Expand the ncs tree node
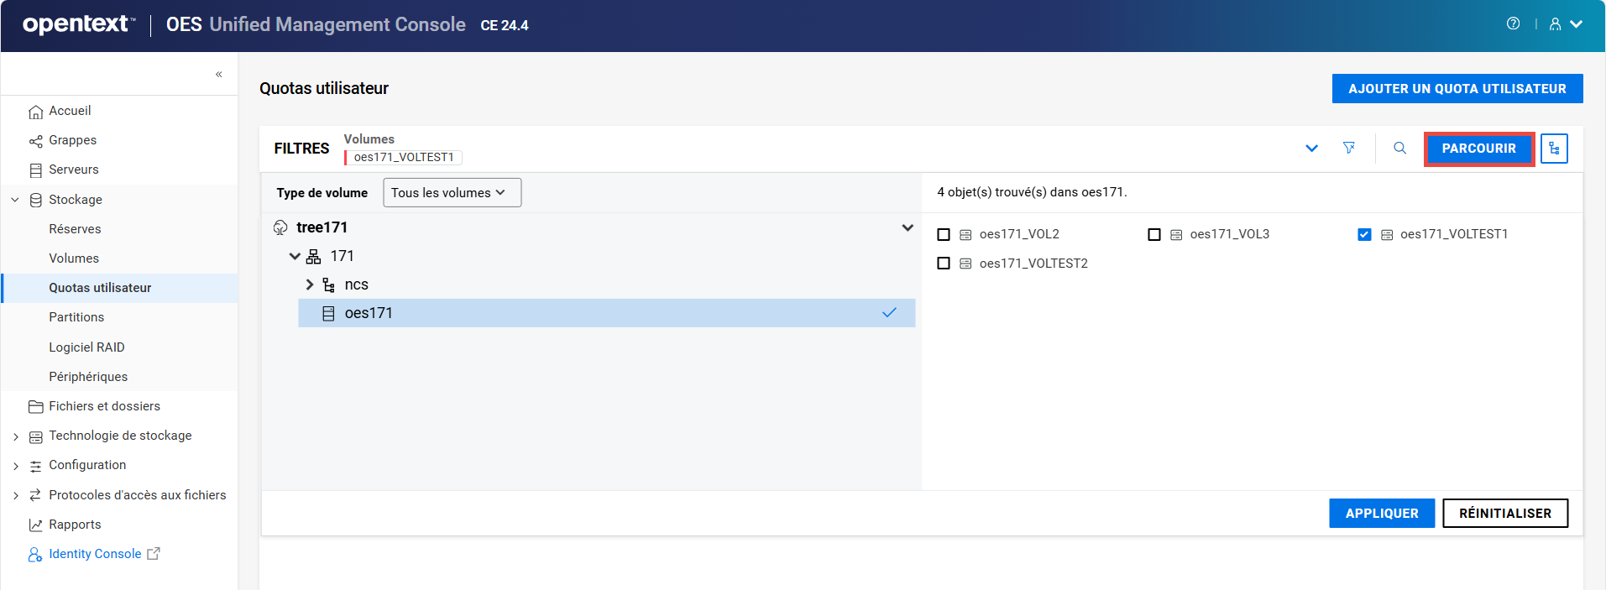The height and width of the screenshot is (590, 1606). [310, 285]
